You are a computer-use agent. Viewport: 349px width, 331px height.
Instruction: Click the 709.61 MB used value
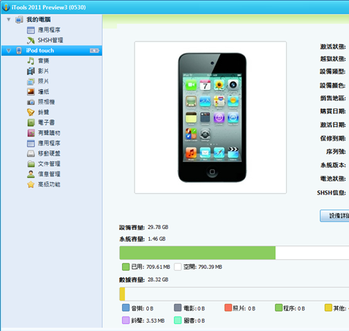point(158,267)
